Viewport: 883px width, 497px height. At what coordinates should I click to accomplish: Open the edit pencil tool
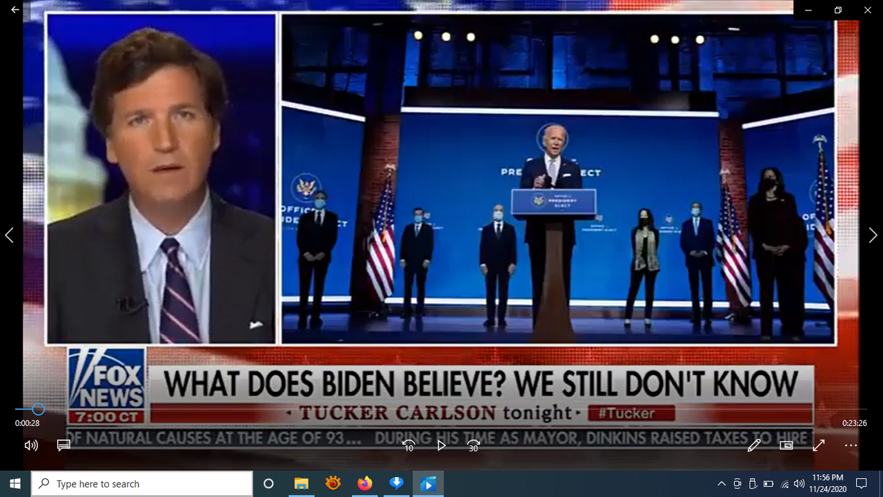(x=754, y=445)
